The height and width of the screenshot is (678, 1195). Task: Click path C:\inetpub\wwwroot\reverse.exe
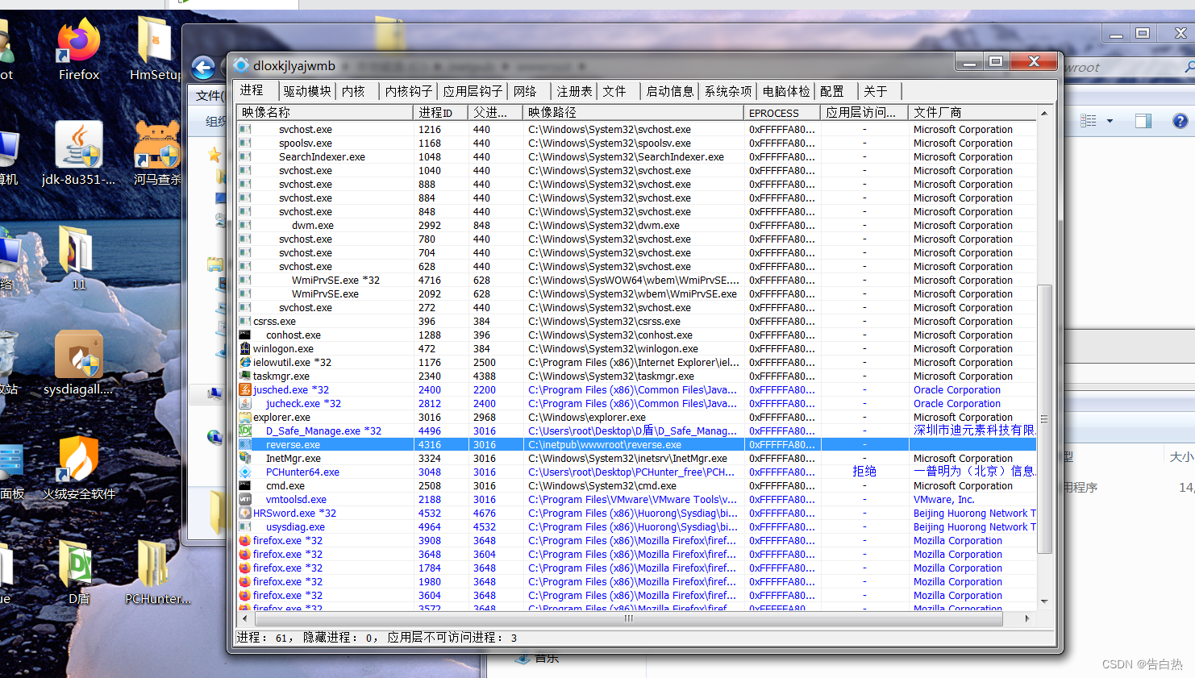pos(605,444)
